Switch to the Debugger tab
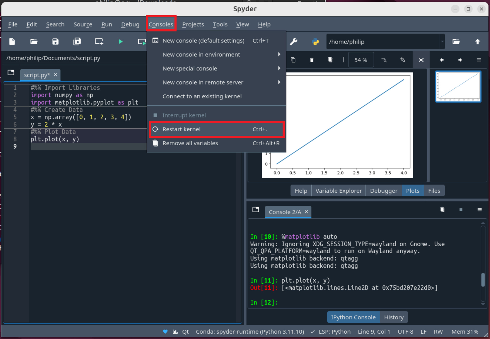This screenshot has width=490, height=339. coord(383,191)
